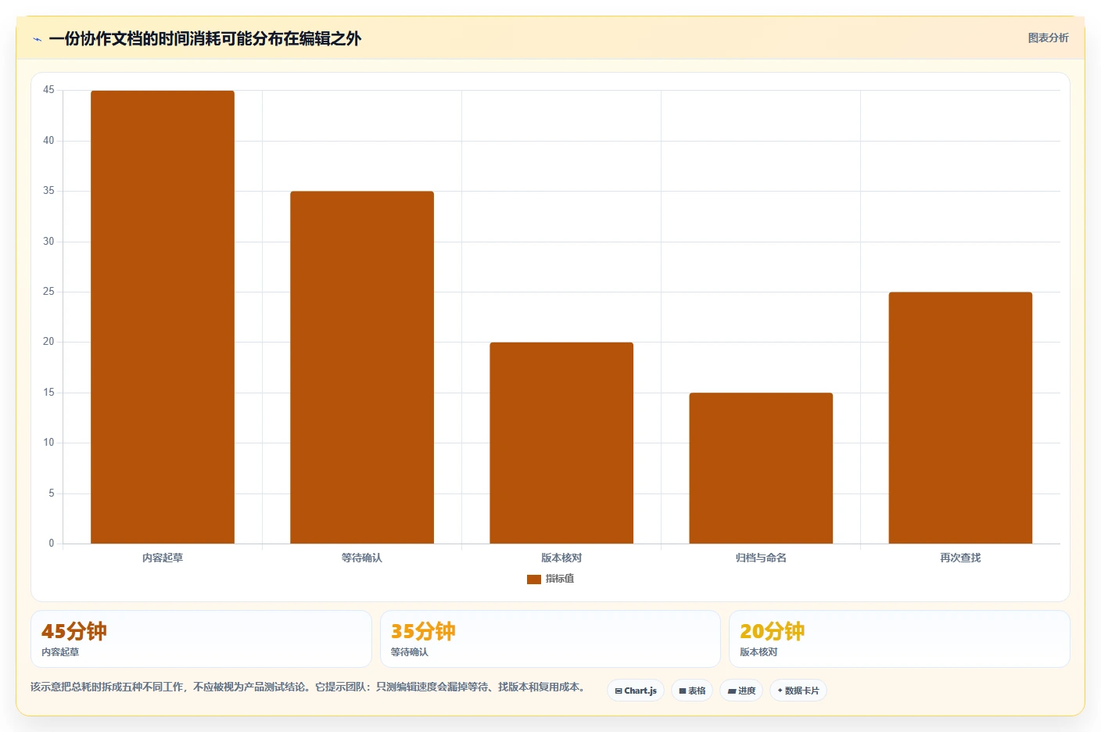Click the 45分钟 stat value
The height and width of the screenshot is (732, 1101).
(x=74, y=631)
